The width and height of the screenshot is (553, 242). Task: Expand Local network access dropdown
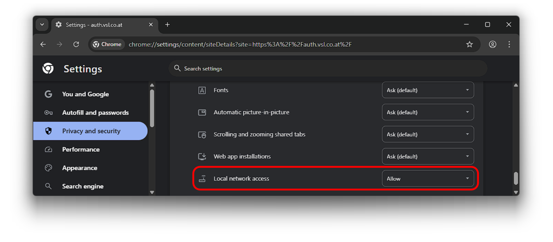click(428, 178)
